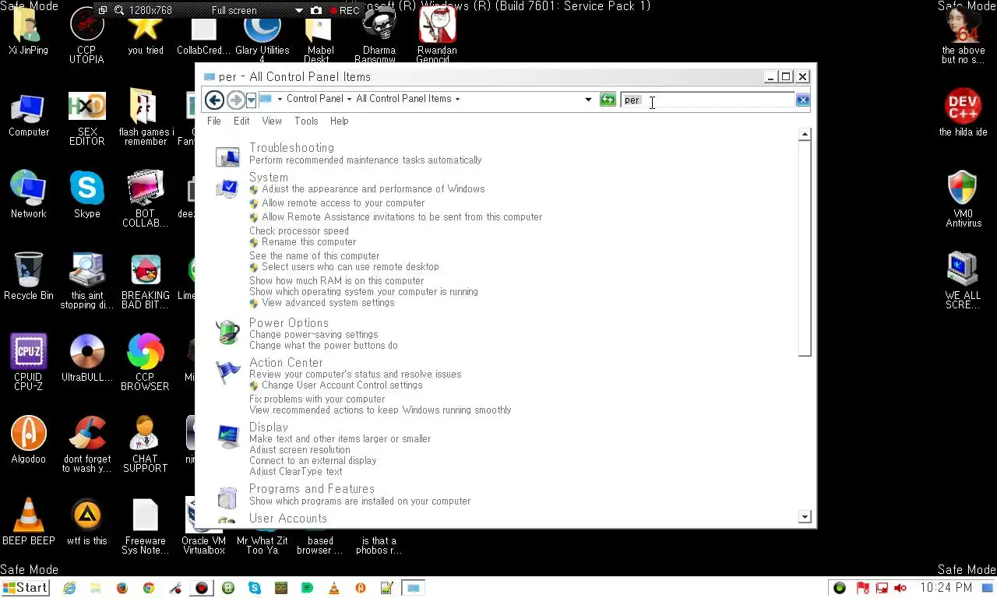
Task: Expand the root breadcrumb arrow beside the address bar icon
Action: pos(280,99)
